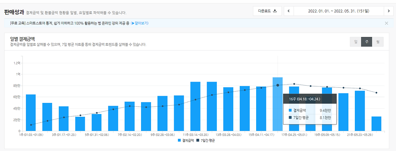Switch chart to daily view (일)

point(355,42)
